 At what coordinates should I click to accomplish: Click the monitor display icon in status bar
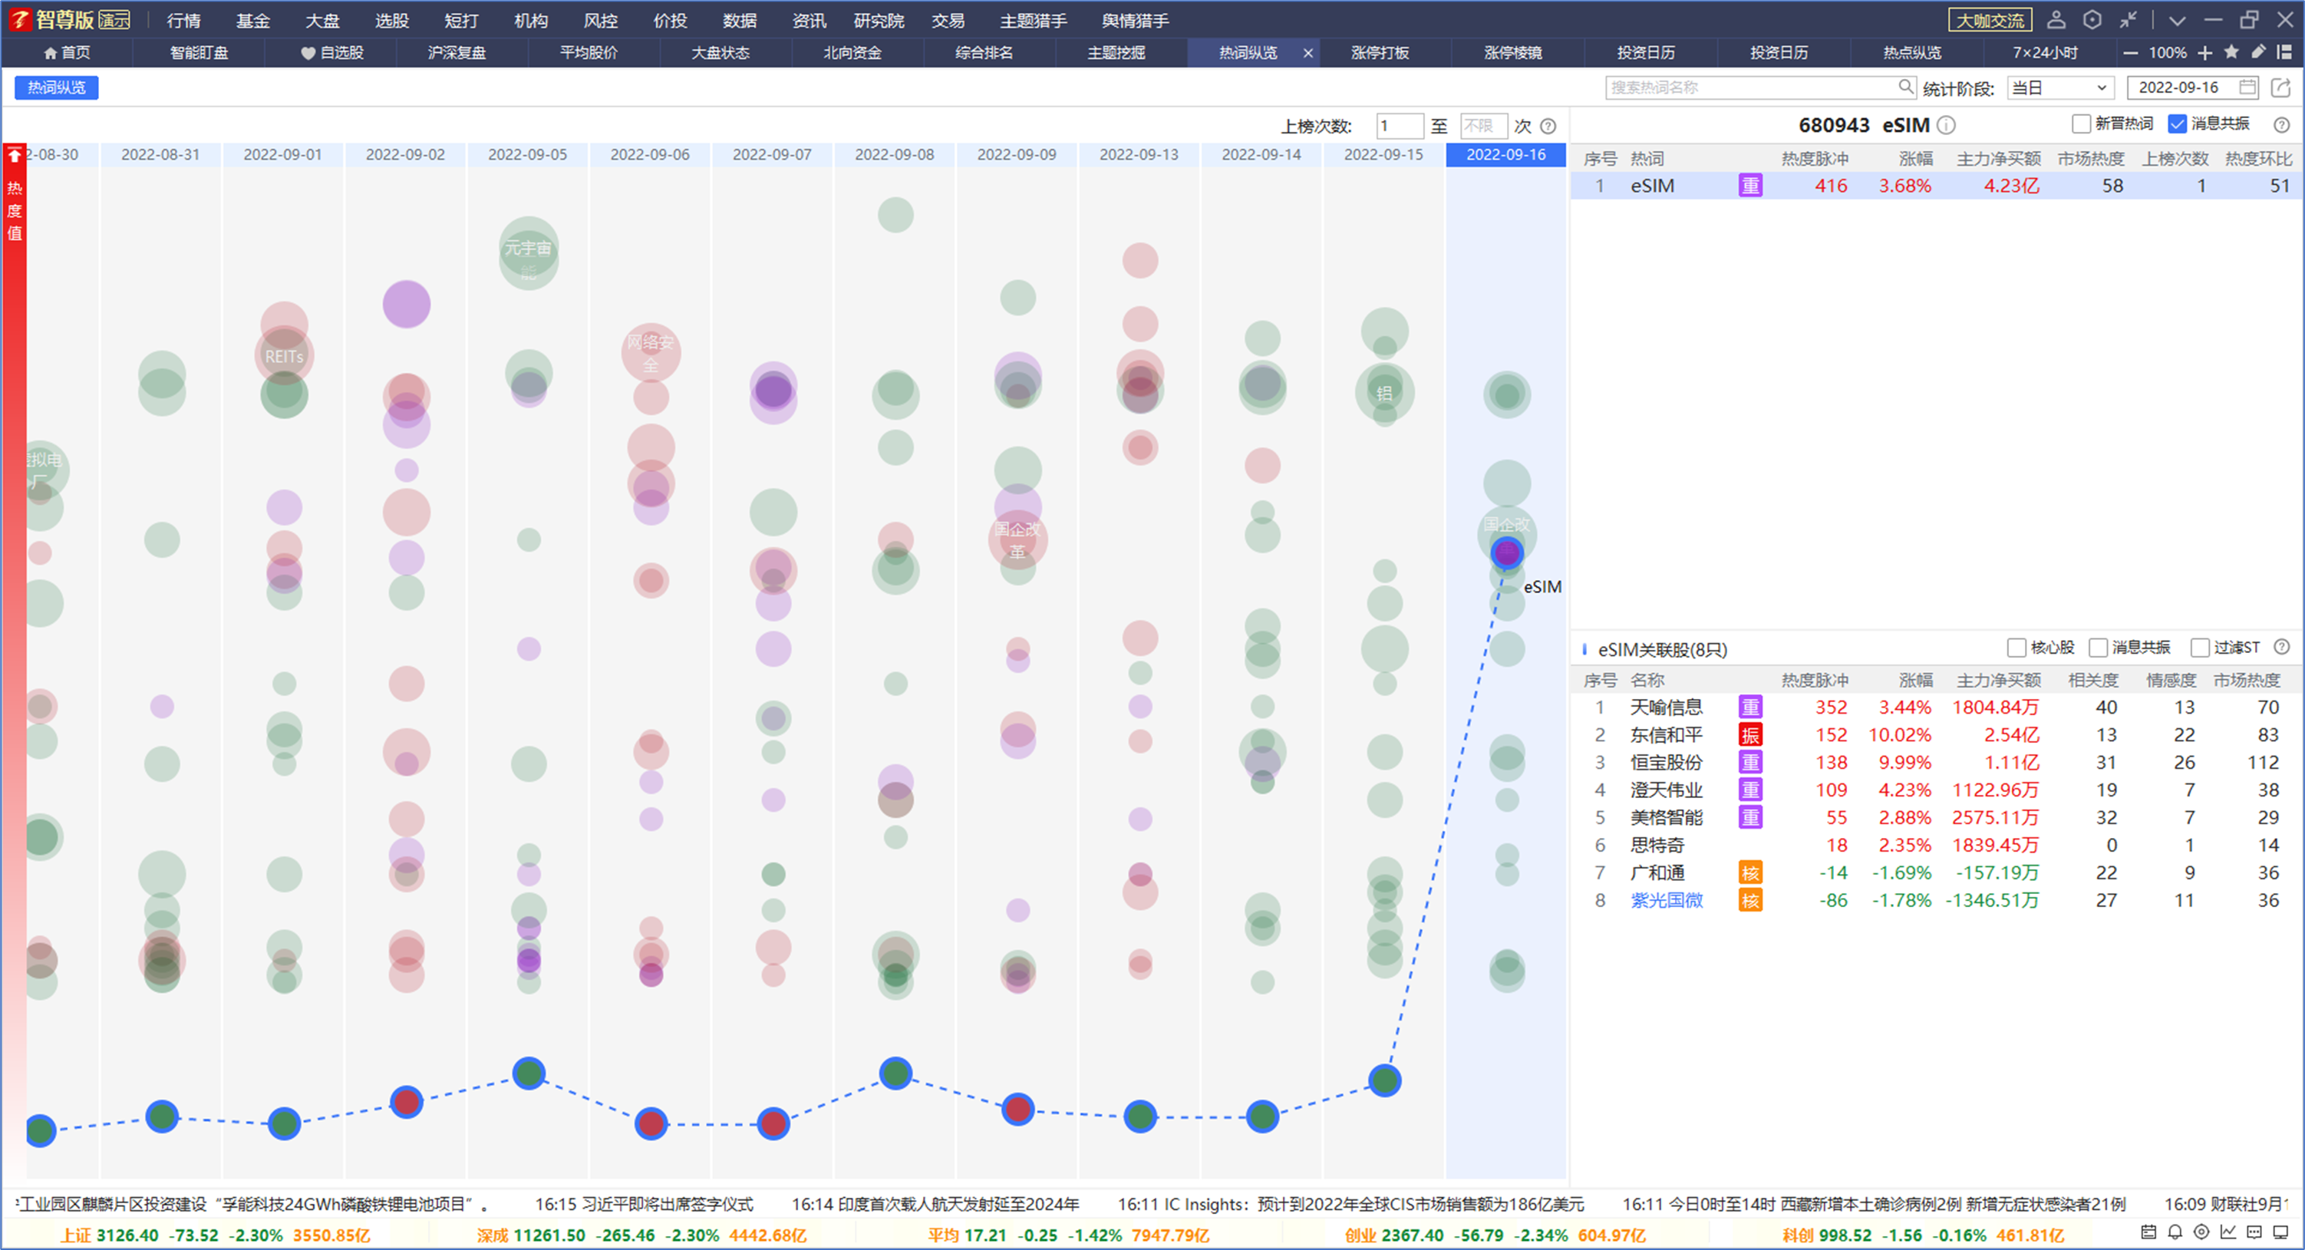[x=2281, y=1232]
